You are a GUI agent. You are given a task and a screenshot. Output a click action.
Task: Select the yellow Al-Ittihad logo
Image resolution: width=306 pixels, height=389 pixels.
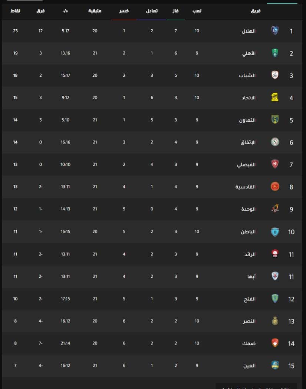(x=275, y=97)
